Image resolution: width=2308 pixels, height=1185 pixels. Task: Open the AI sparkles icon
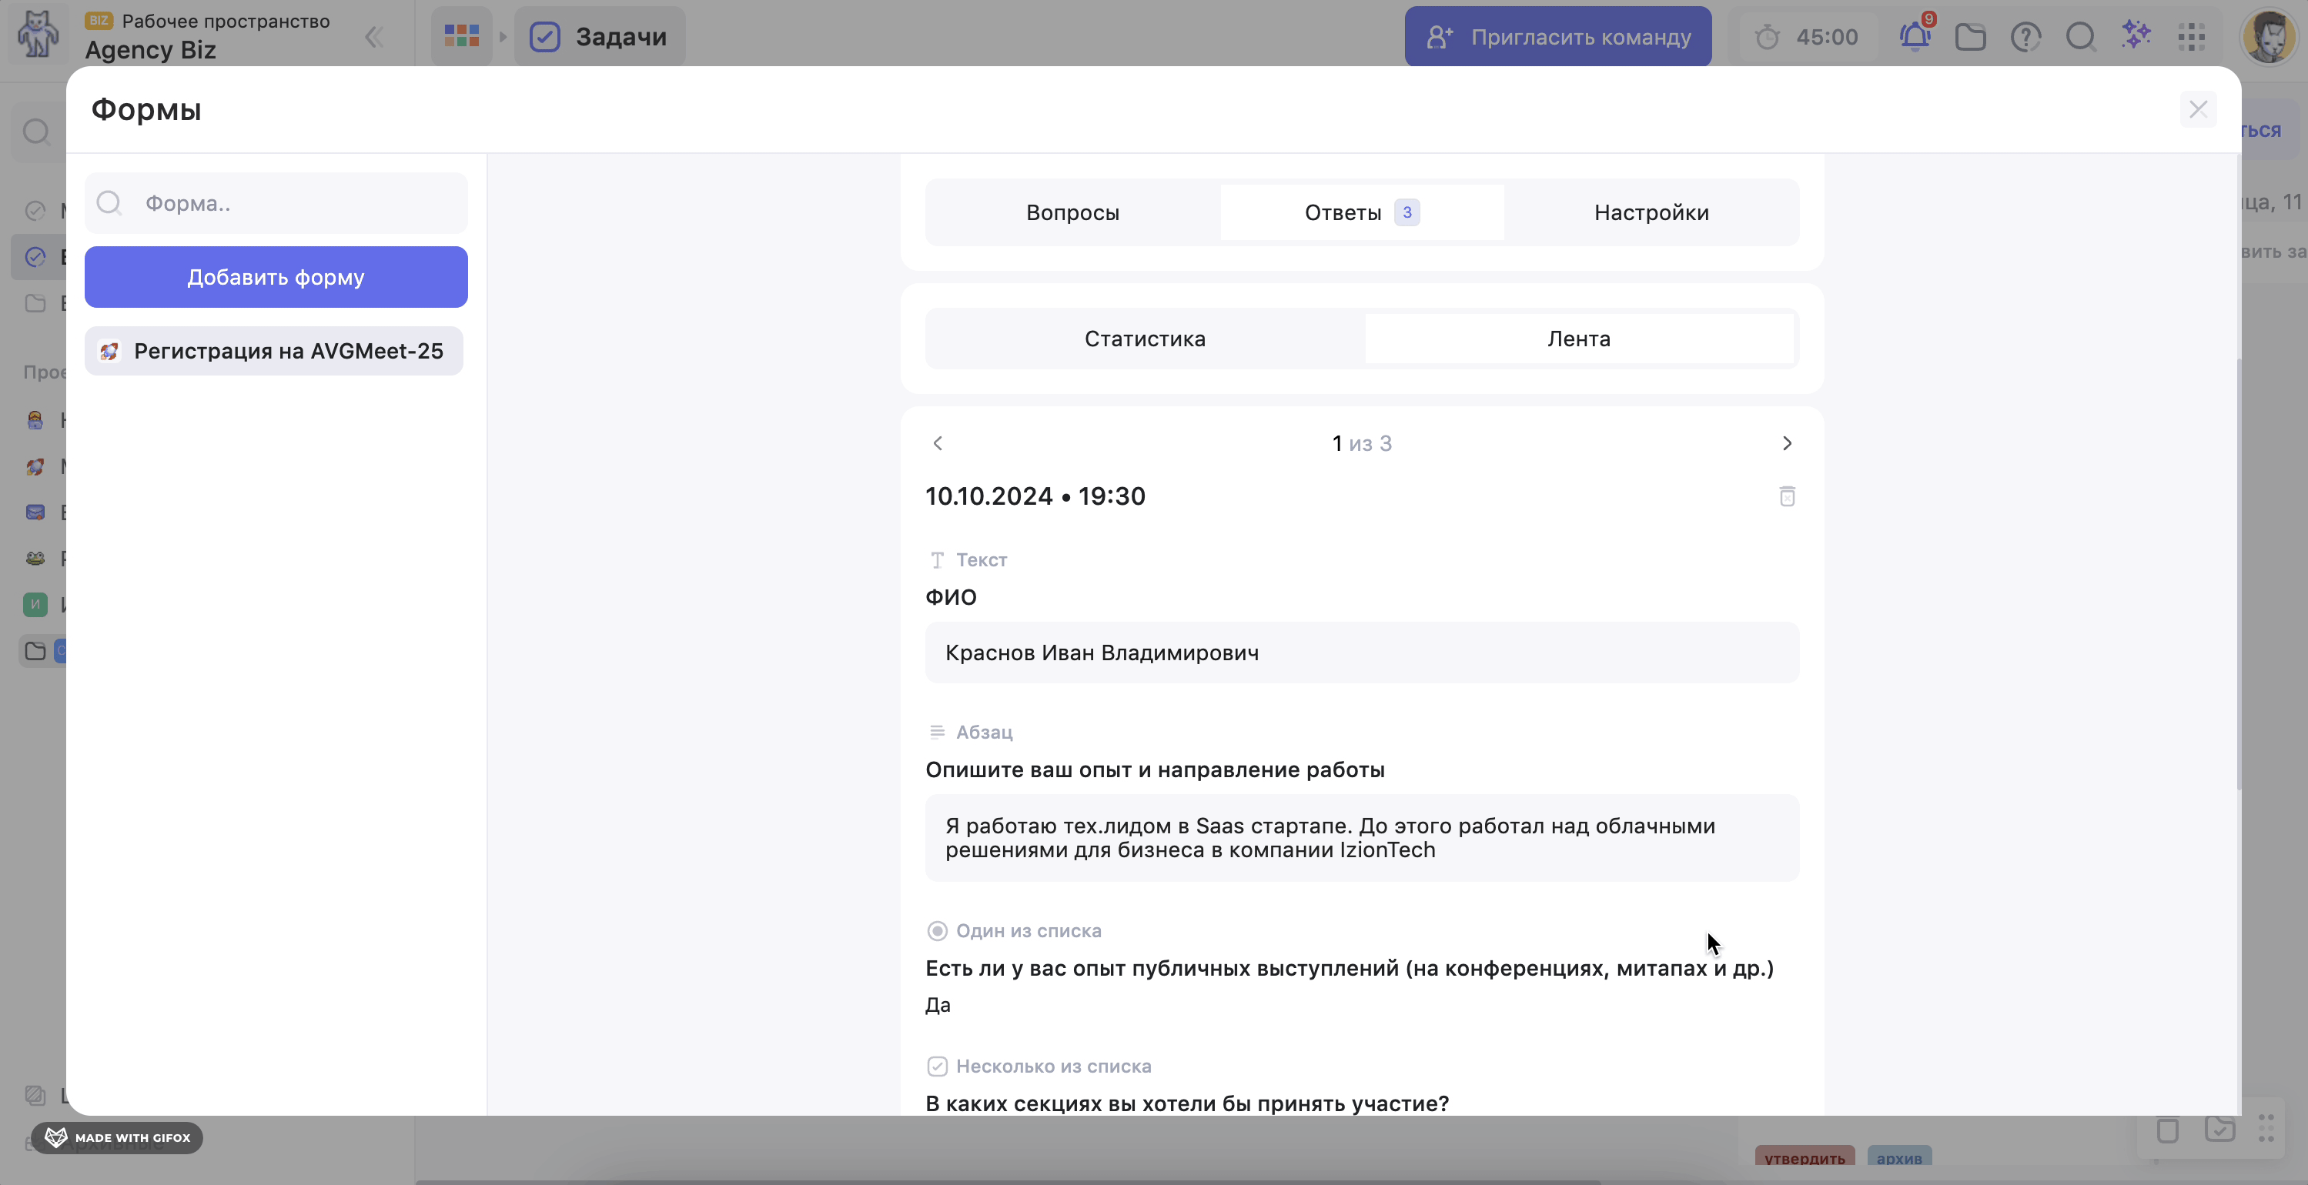(x=2137, y=36)
